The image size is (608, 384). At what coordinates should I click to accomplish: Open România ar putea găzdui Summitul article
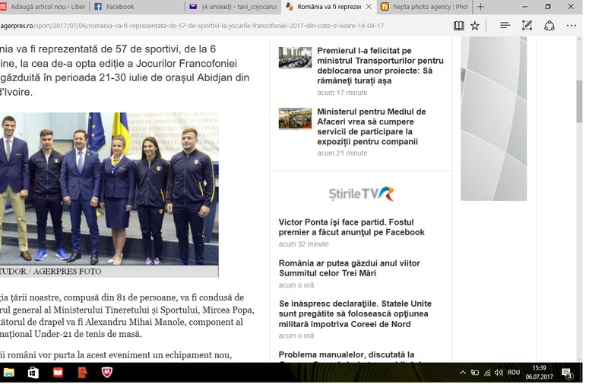click(x=349, y=268)
